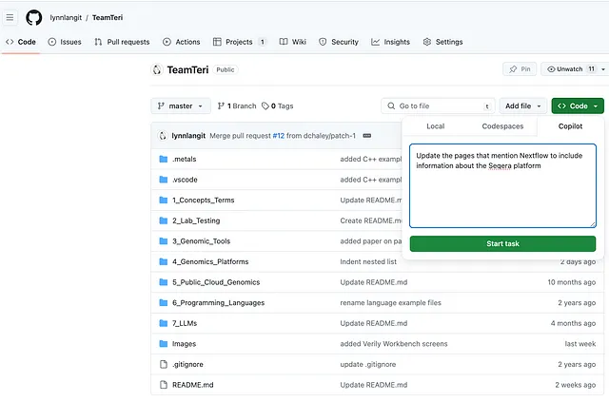Open the hamburger navigation menu
This screenshot has width=609, height=402.
(x=10, y=17)
